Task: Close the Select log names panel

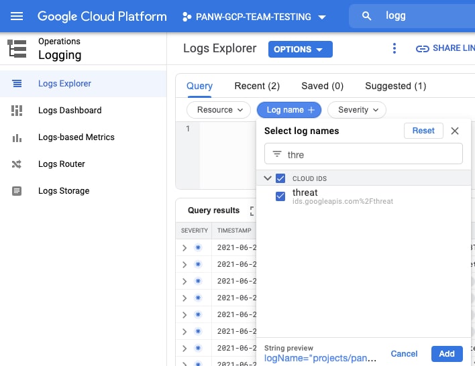Action: coord(454,131)
